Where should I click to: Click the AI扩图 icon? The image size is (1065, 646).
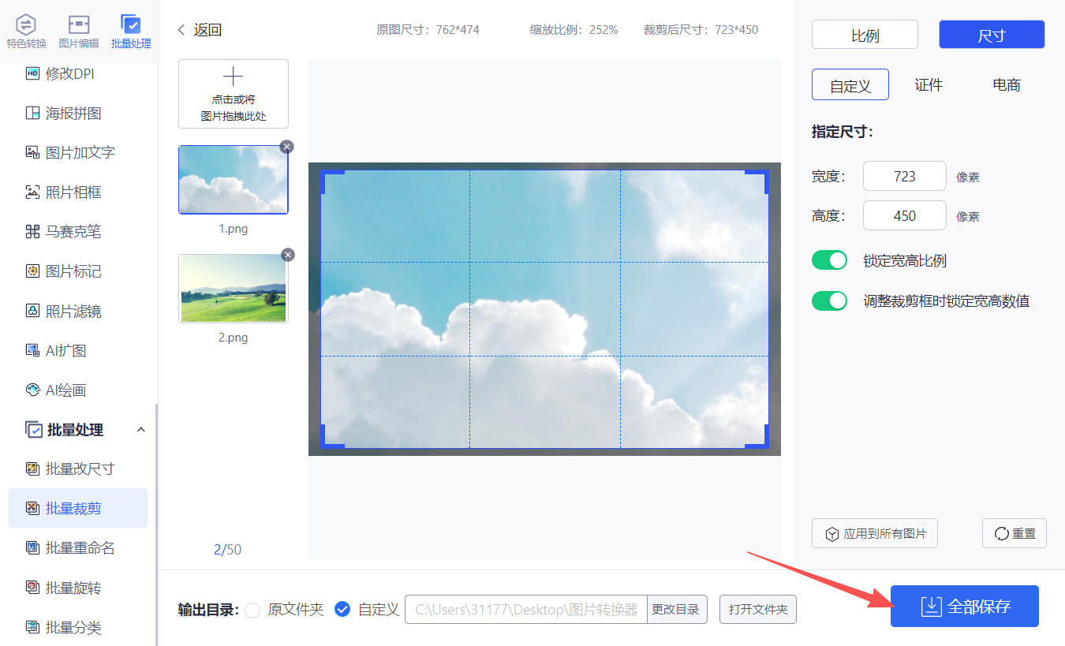[32, 350]
